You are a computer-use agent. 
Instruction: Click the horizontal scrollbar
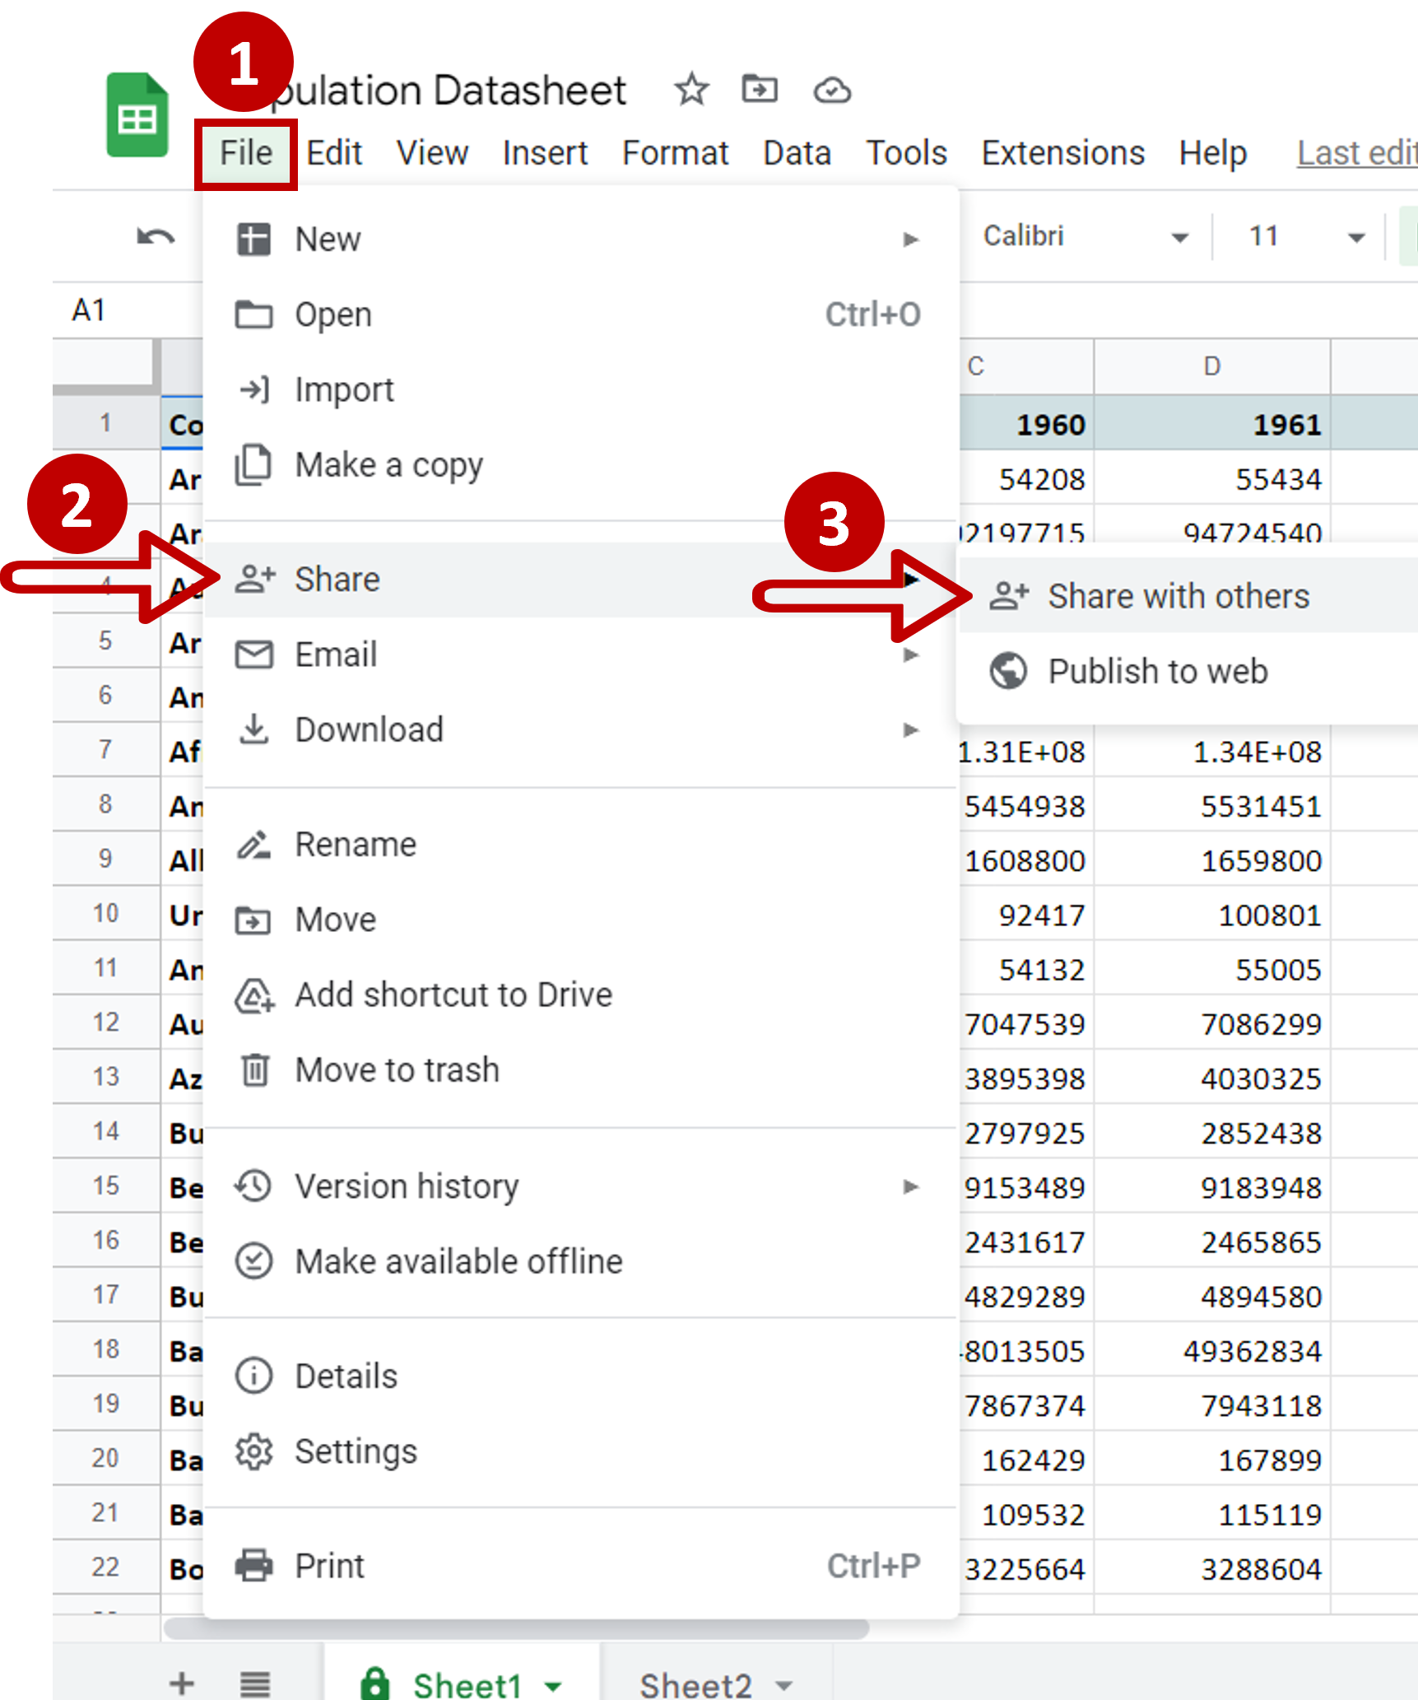[516, 1628]
